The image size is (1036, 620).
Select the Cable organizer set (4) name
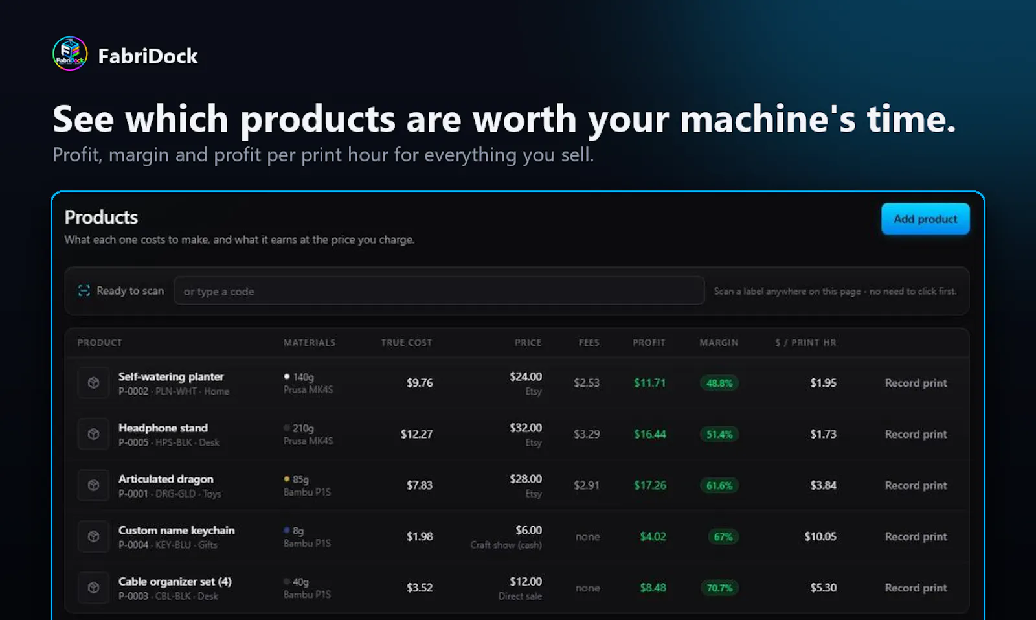click(175, 581)
